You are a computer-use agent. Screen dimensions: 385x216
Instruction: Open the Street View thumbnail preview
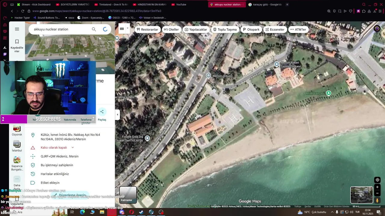pyautogui.click(x=362, y=195)
